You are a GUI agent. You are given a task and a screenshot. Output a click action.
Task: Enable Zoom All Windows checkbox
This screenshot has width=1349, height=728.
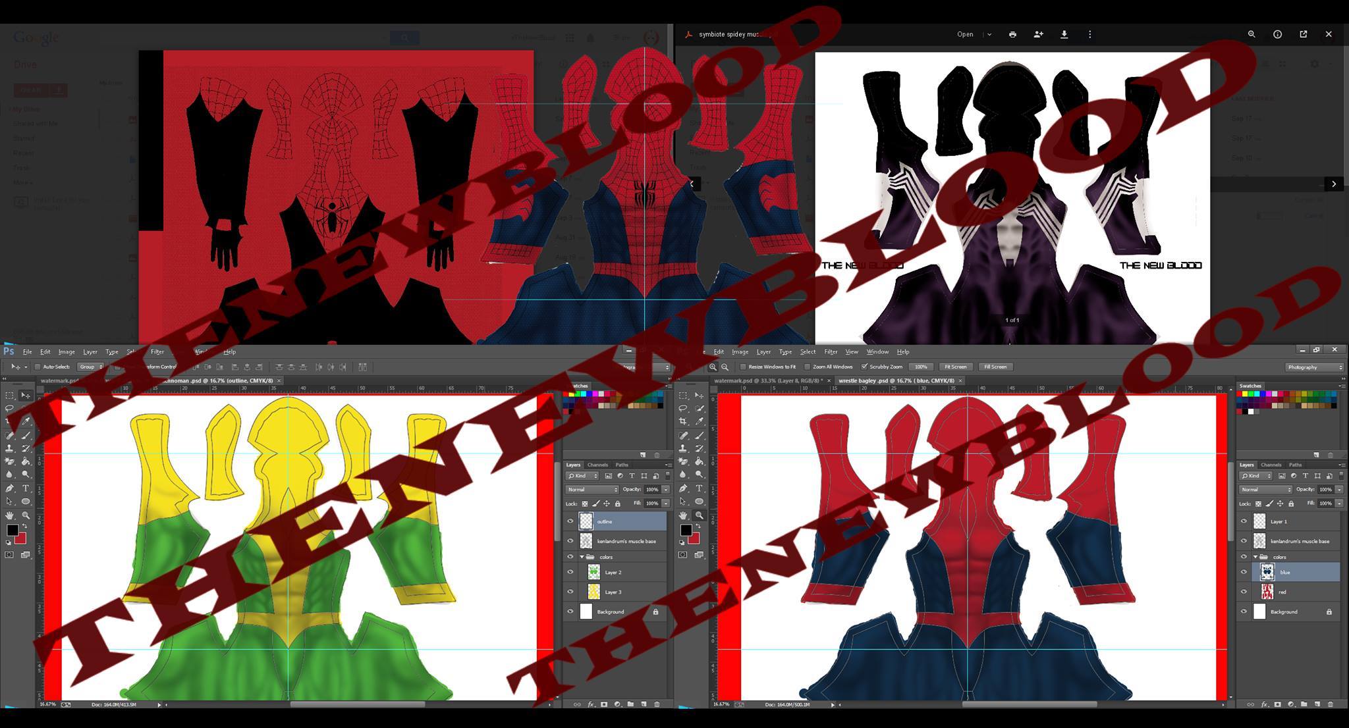[808, 367]
